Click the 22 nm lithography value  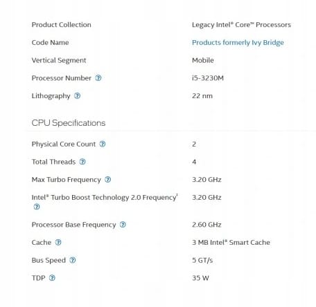(202, 96)
